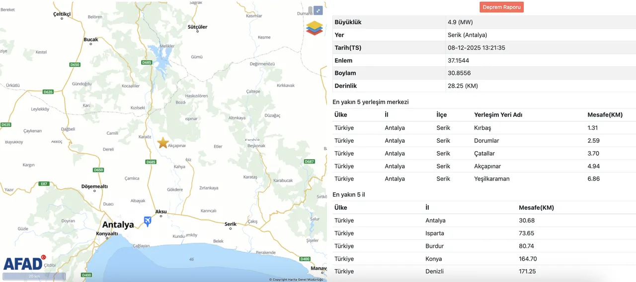Click the distance value 1.31
The width and height of the screenshot is (636, 282).
593,128
